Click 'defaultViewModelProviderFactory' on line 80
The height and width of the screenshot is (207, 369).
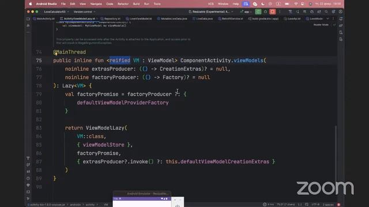(x=123, y=102)
